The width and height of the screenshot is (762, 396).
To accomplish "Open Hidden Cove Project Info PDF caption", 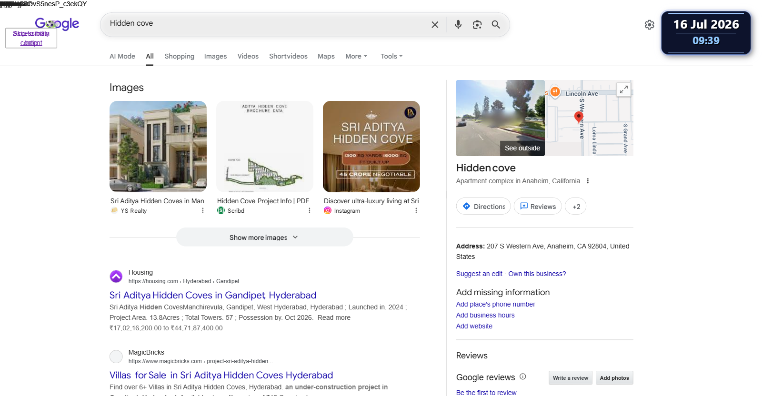I will (x=263, y=201).
